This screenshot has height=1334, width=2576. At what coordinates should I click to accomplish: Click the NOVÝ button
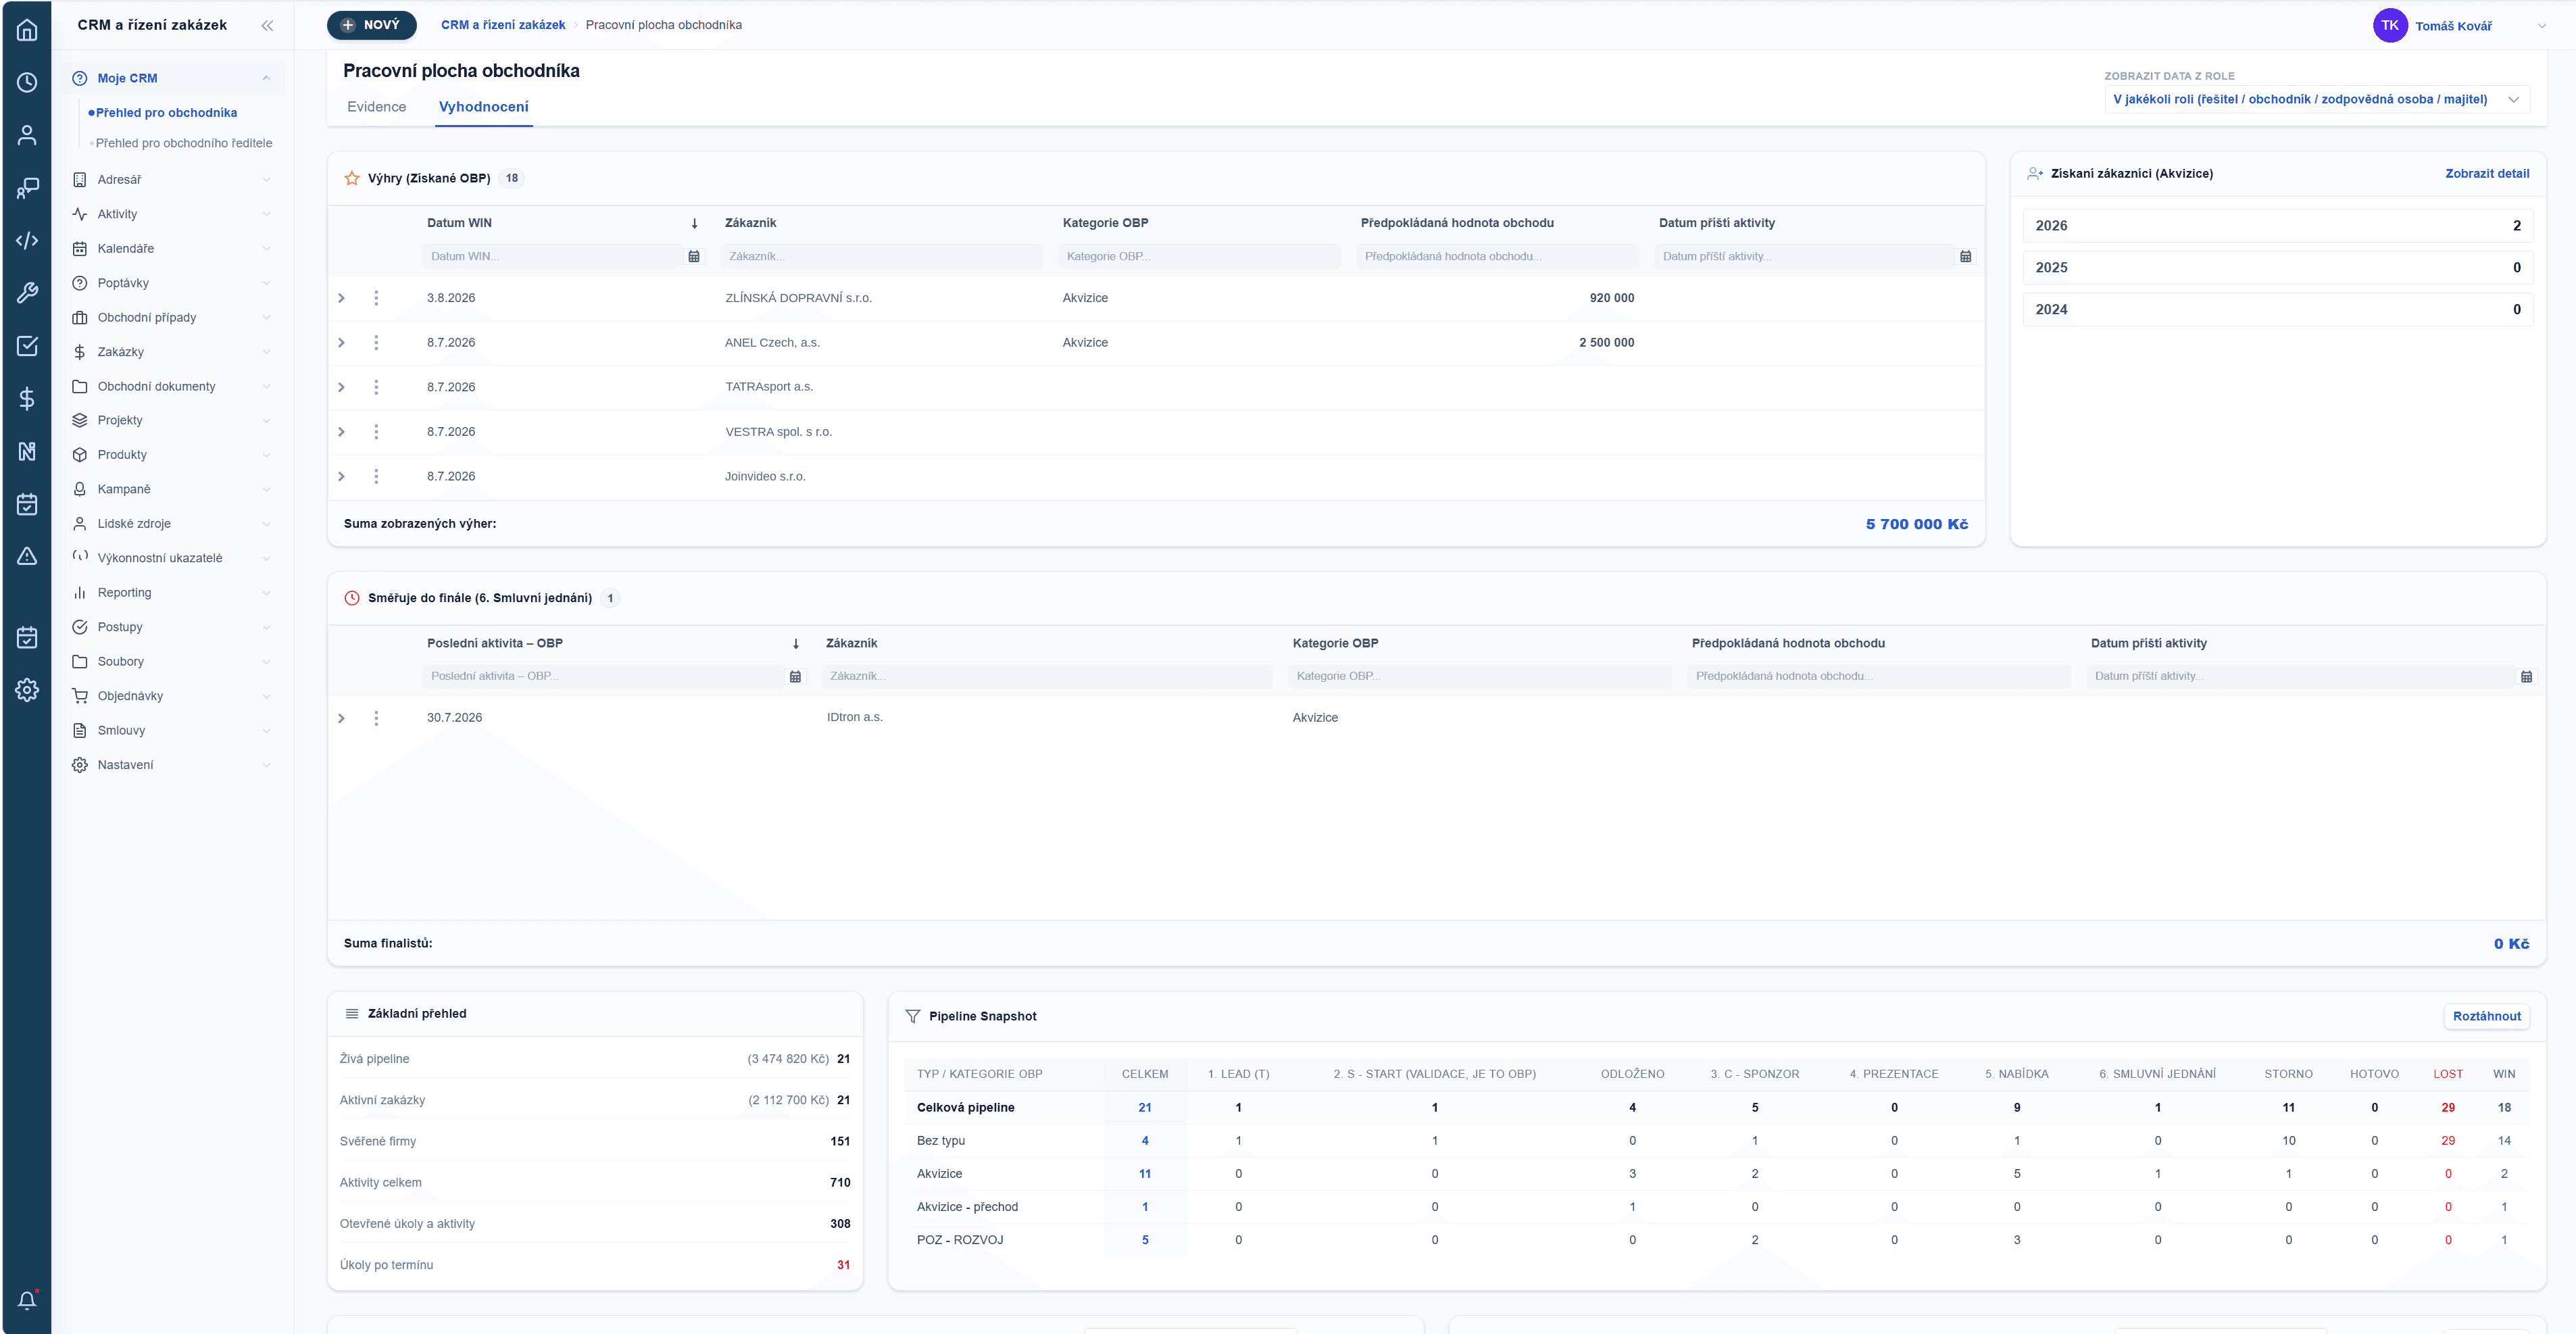(371, 25)
